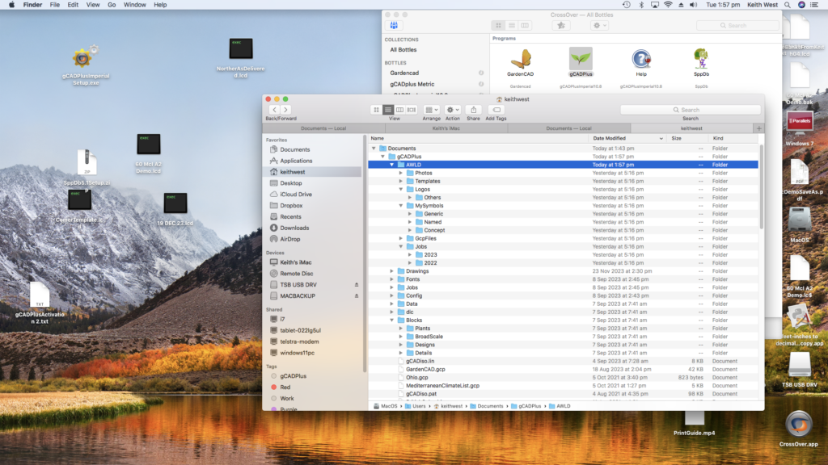828x465 pixels.
Task: Collapse the Blocks folder
Action: 392,320
